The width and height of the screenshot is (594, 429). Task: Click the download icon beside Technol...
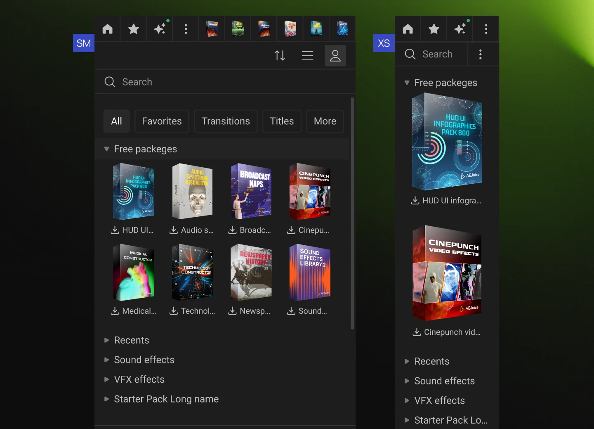tap(174, 311)
